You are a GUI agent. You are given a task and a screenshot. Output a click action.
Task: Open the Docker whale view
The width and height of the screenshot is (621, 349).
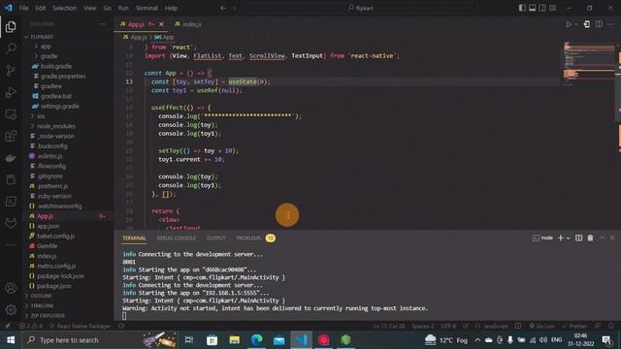click(11, 158)
